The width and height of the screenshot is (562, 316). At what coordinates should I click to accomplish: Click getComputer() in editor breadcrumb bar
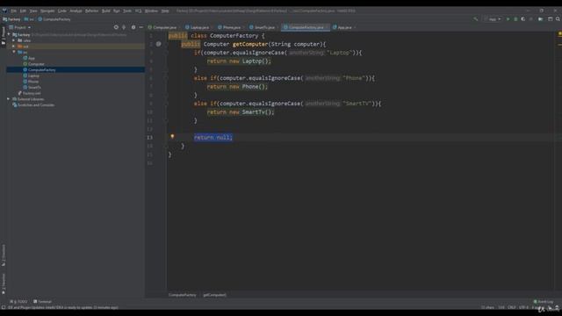[x=214, y=295]
